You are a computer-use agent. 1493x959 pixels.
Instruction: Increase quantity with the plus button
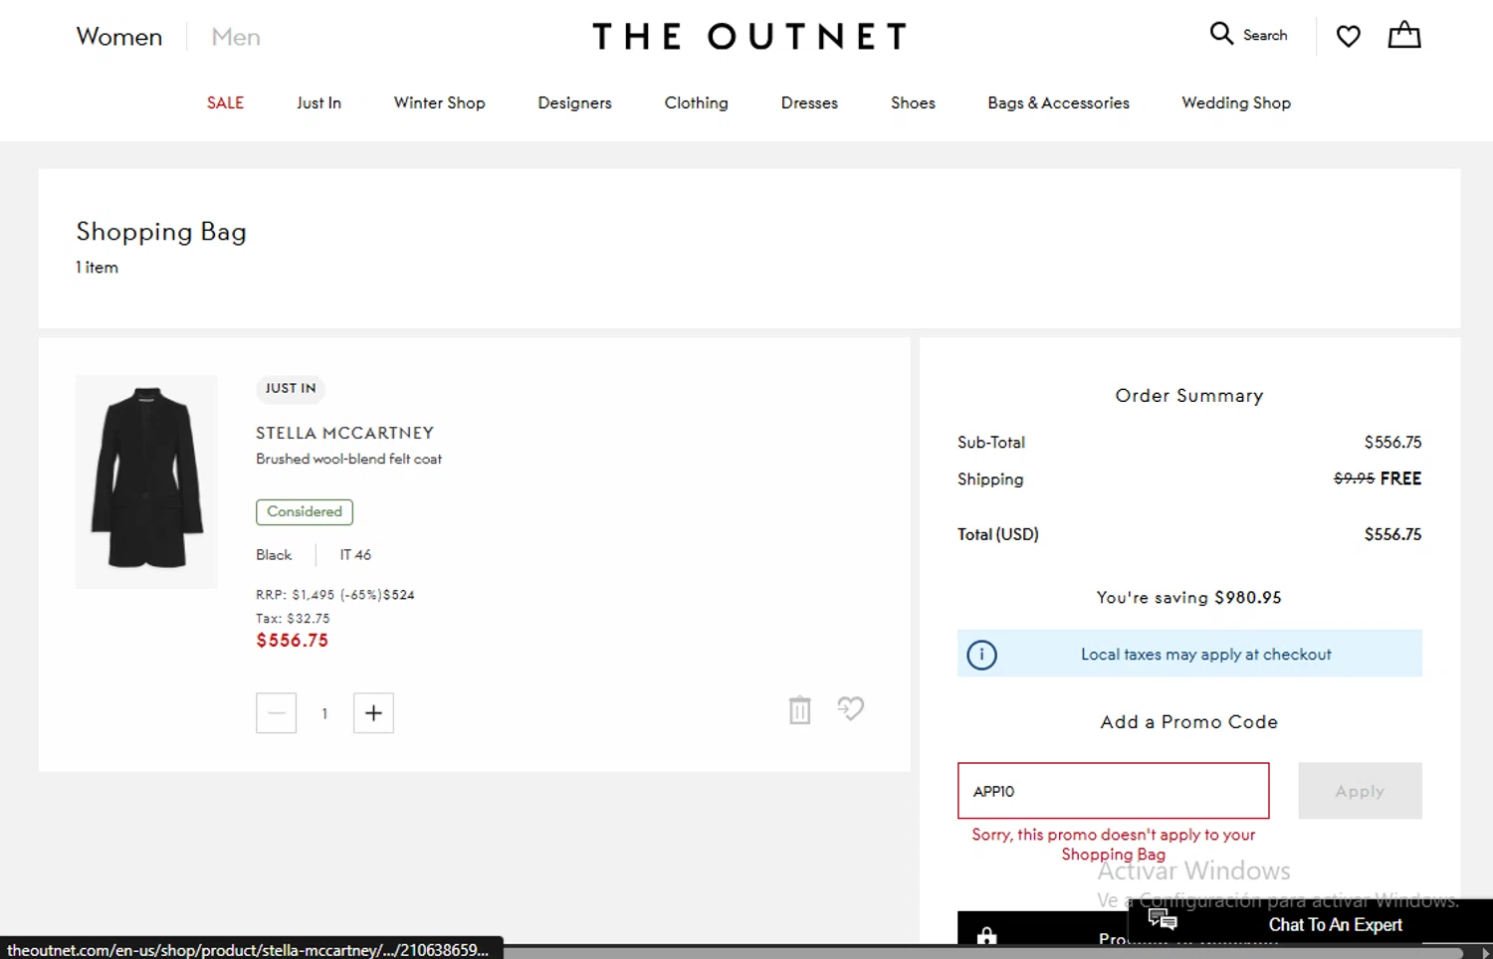tap(373, 713)
